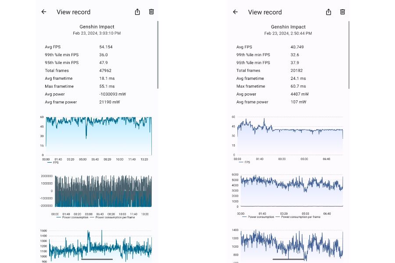Delete the 2:50:44 PM Genshin Impact record
Image resolution: width=395 pixels, height=263 pixels.
343,12
